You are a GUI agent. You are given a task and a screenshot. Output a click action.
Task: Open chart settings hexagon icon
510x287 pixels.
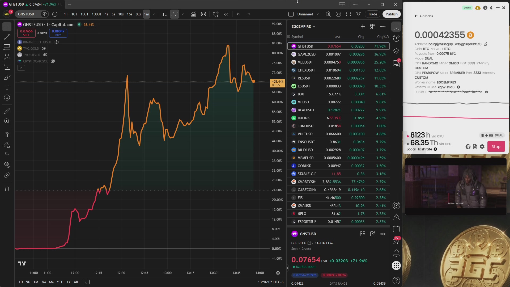[x=338, y=14]
